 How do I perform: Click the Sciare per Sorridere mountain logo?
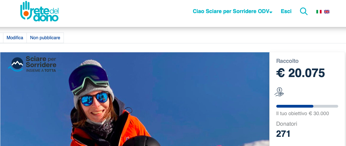pyautogui.click(x=32, y=64)
